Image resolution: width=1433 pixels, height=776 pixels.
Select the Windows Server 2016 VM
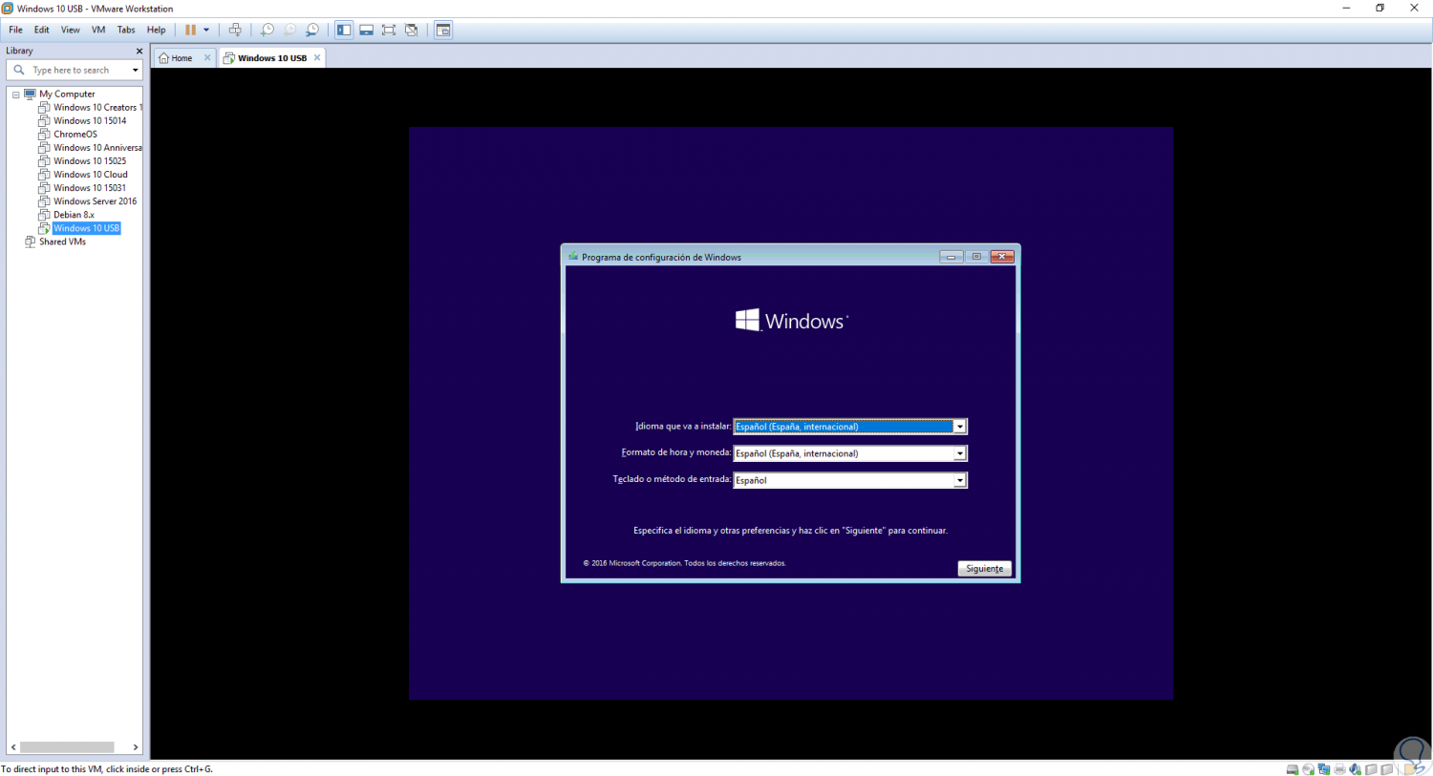click(96, 201)
